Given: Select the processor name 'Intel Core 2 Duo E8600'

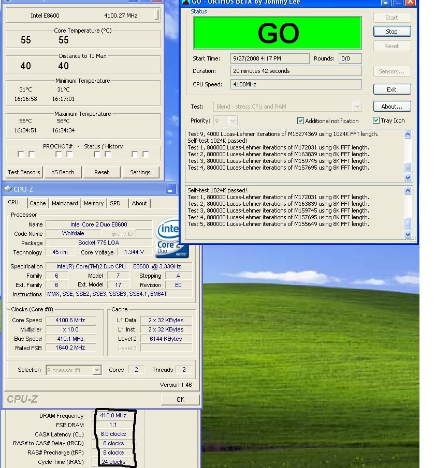Looking at the screenshot, I should pyautogui.click(x=99, y=224).
